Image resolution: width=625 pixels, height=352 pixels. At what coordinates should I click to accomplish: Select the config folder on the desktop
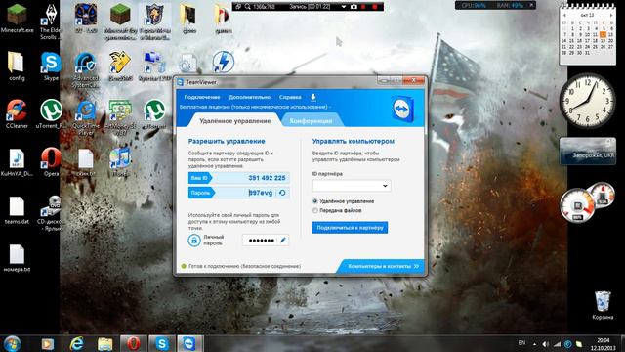[x=17, y=66]
